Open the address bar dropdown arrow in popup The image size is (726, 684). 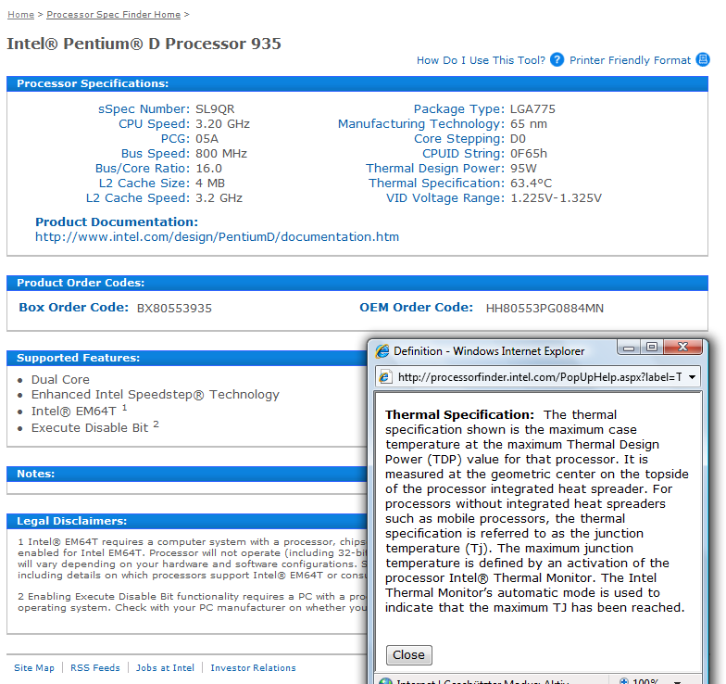point(692,377)
